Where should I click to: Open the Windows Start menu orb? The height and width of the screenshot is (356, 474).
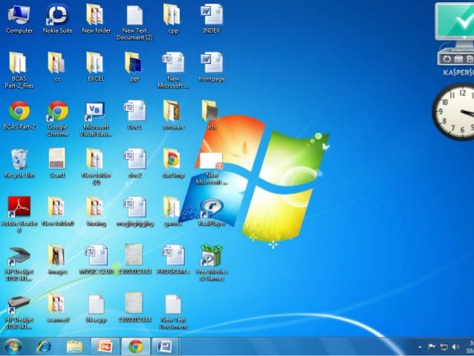tap(13, 346)
